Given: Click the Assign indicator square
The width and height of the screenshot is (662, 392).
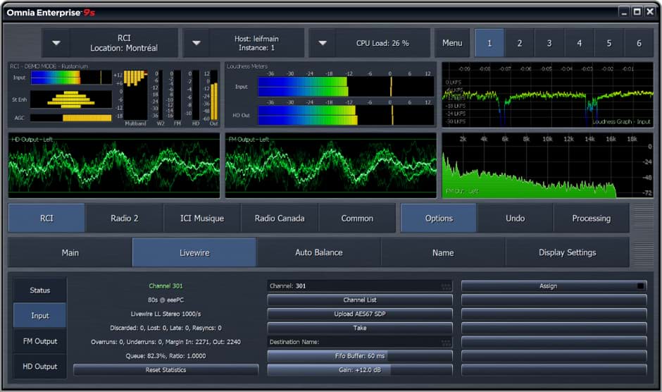Looking at the screenshot, I should [x=639, y=286].
